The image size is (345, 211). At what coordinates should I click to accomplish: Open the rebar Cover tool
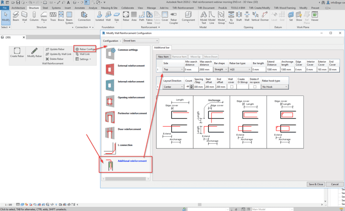click(x=165, y=16)
